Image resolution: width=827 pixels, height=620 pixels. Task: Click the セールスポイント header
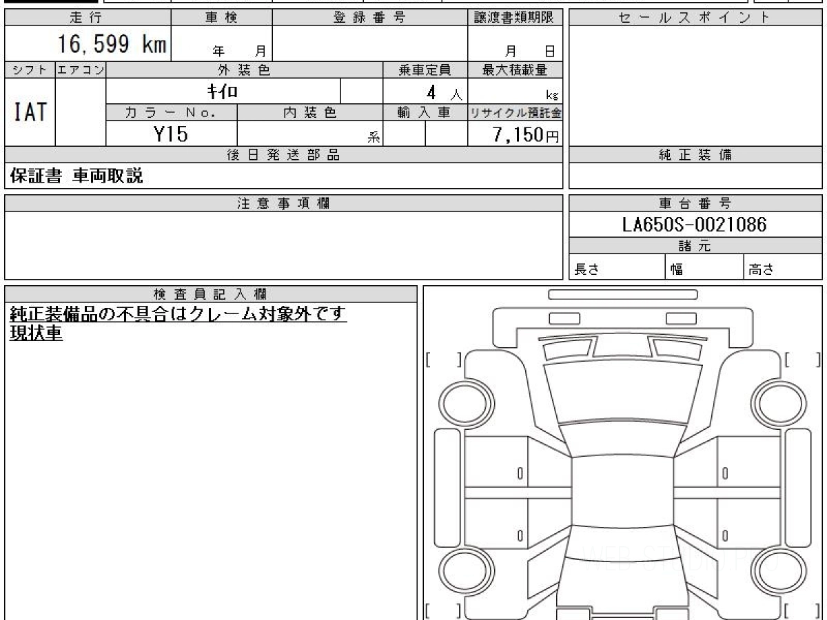point(695,19)
